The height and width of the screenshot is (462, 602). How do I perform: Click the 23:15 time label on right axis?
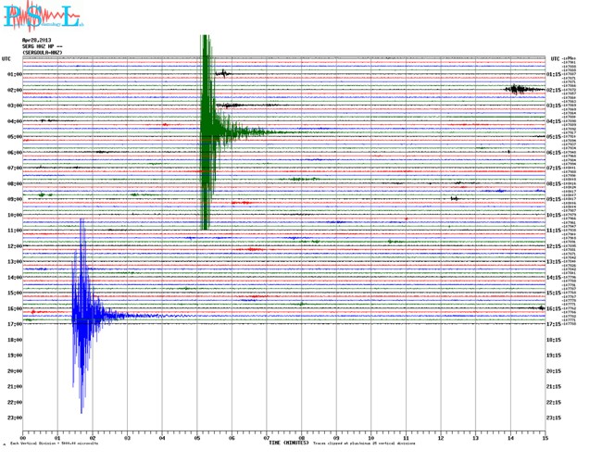pos(553,418)
